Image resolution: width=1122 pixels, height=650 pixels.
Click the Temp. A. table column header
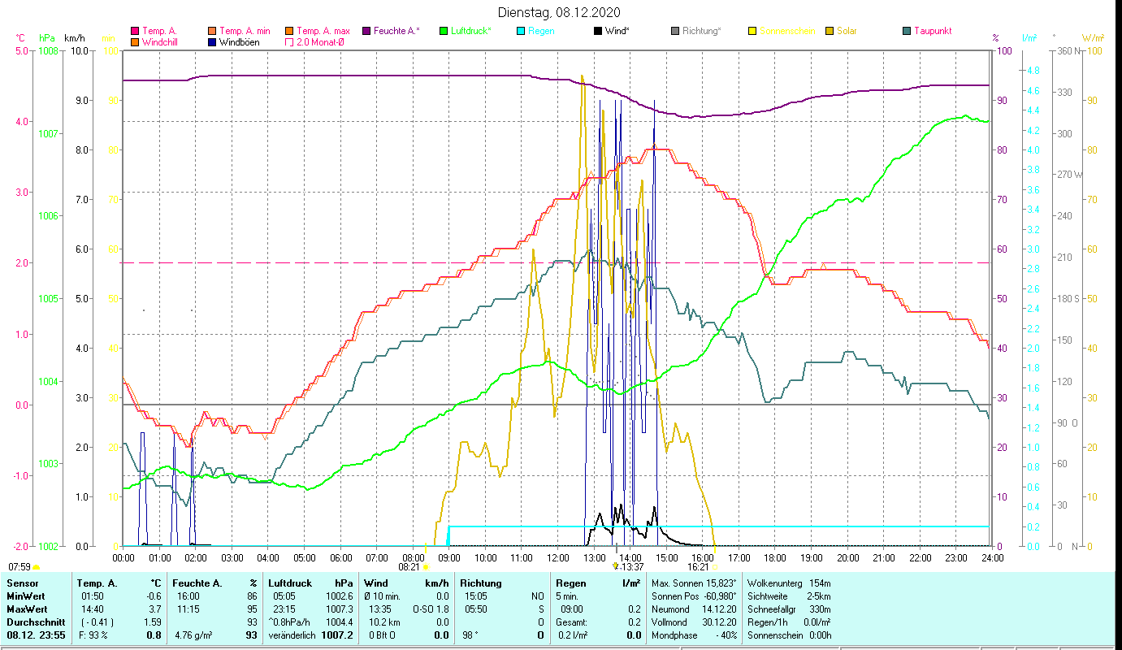[x=97, y=583]
